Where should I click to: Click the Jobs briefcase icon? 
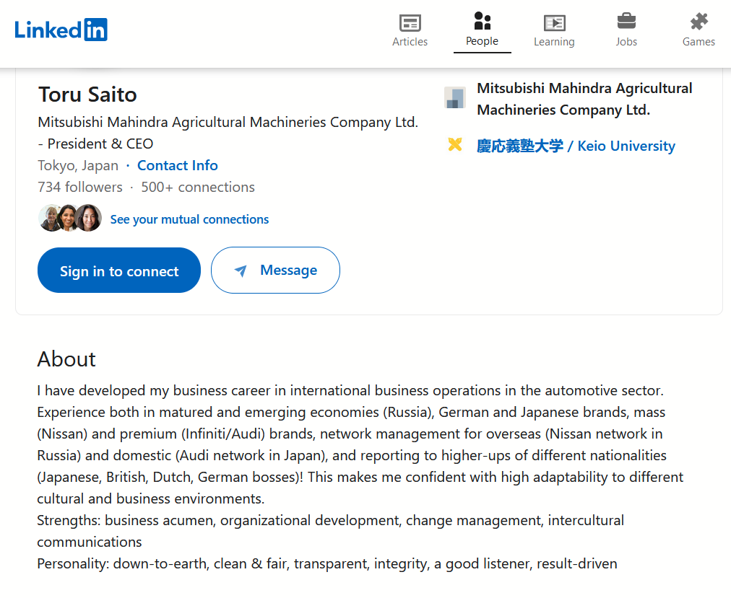click(x=626, y=22)
